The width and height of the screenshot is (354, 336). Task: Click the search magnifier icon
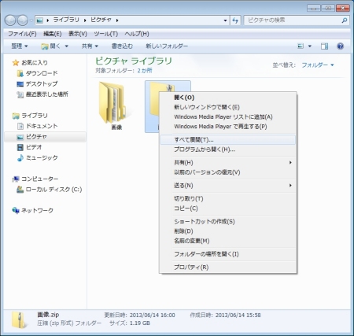[345, 20]
